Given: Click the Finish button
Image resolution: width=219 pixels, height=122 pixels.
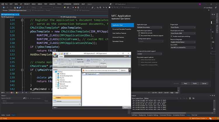Looking at the screenshot, I should point(195,83).
